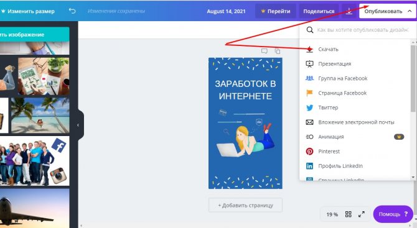Click the upload image button in side panel
The width and height of the screenshot is (417, 228).
(35, 35)
